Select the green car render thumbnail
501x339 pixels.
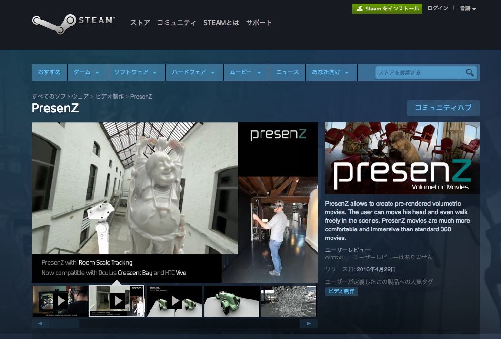[231, 301]
